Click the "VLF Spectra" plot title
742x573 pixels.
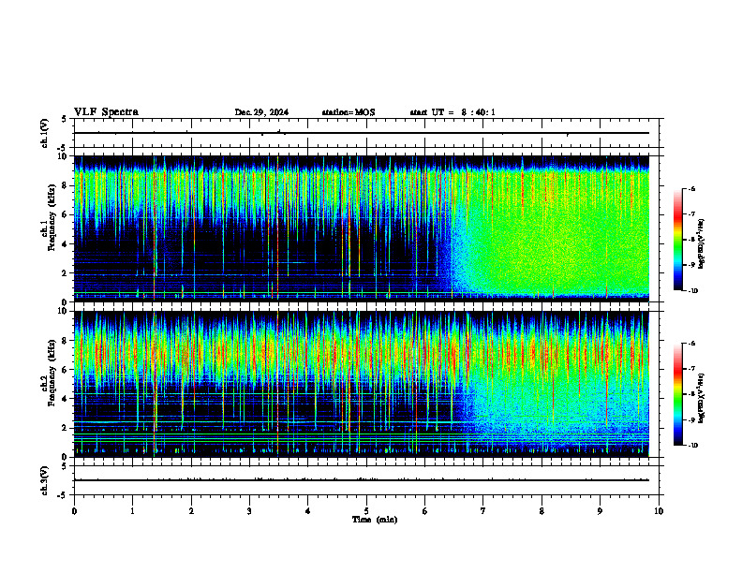tap(106, 112)
